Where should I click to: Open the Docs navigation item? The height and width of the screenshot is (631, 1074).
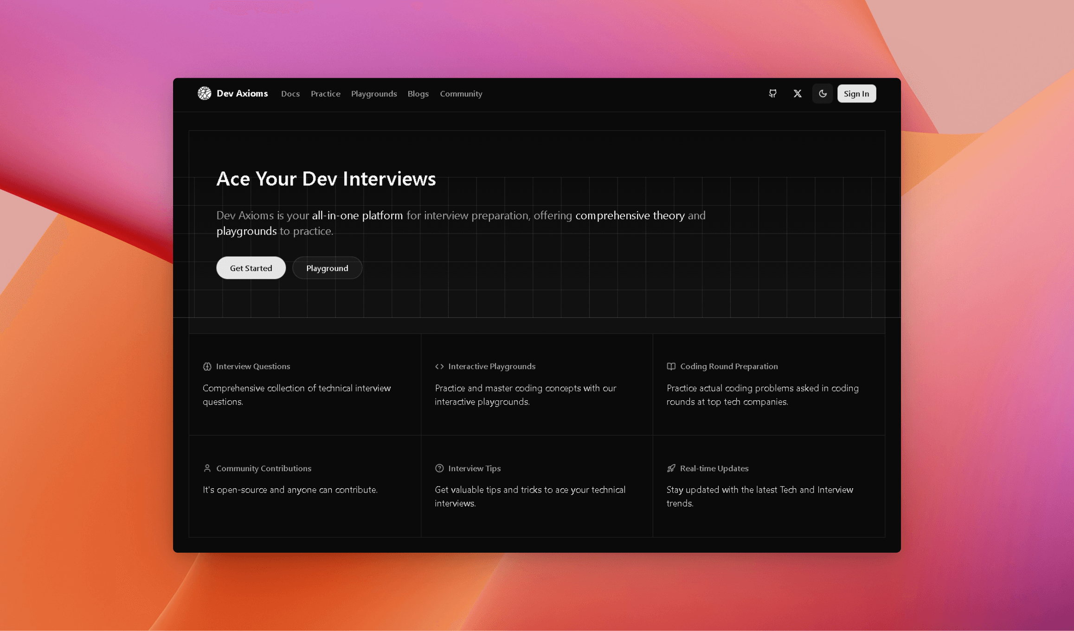(290, 94)
